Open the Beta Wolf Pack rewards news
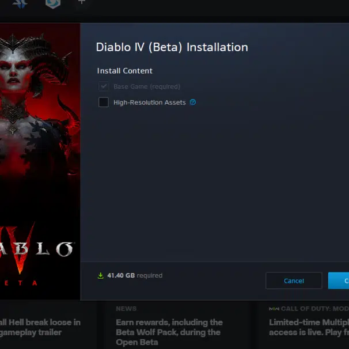 point(169,332)
